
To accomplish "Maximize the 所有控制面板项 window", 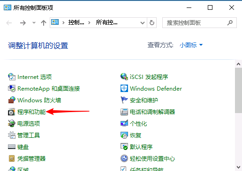I will [210, 7].
